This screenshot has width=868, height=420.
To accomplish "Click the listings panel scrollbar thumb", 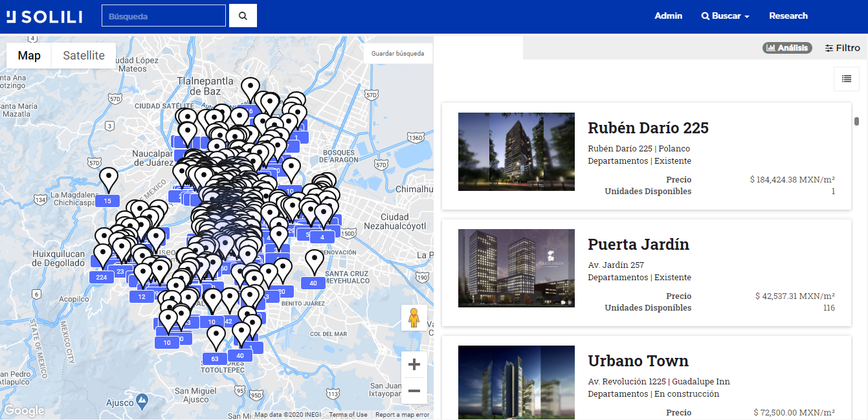I will coord(856,121).
